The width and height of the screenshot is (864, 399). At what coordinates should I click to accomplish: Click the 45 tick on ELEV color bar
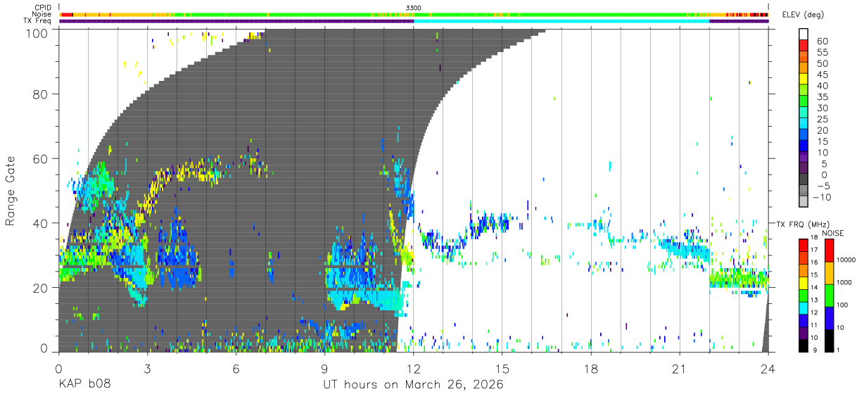[821, 75]
